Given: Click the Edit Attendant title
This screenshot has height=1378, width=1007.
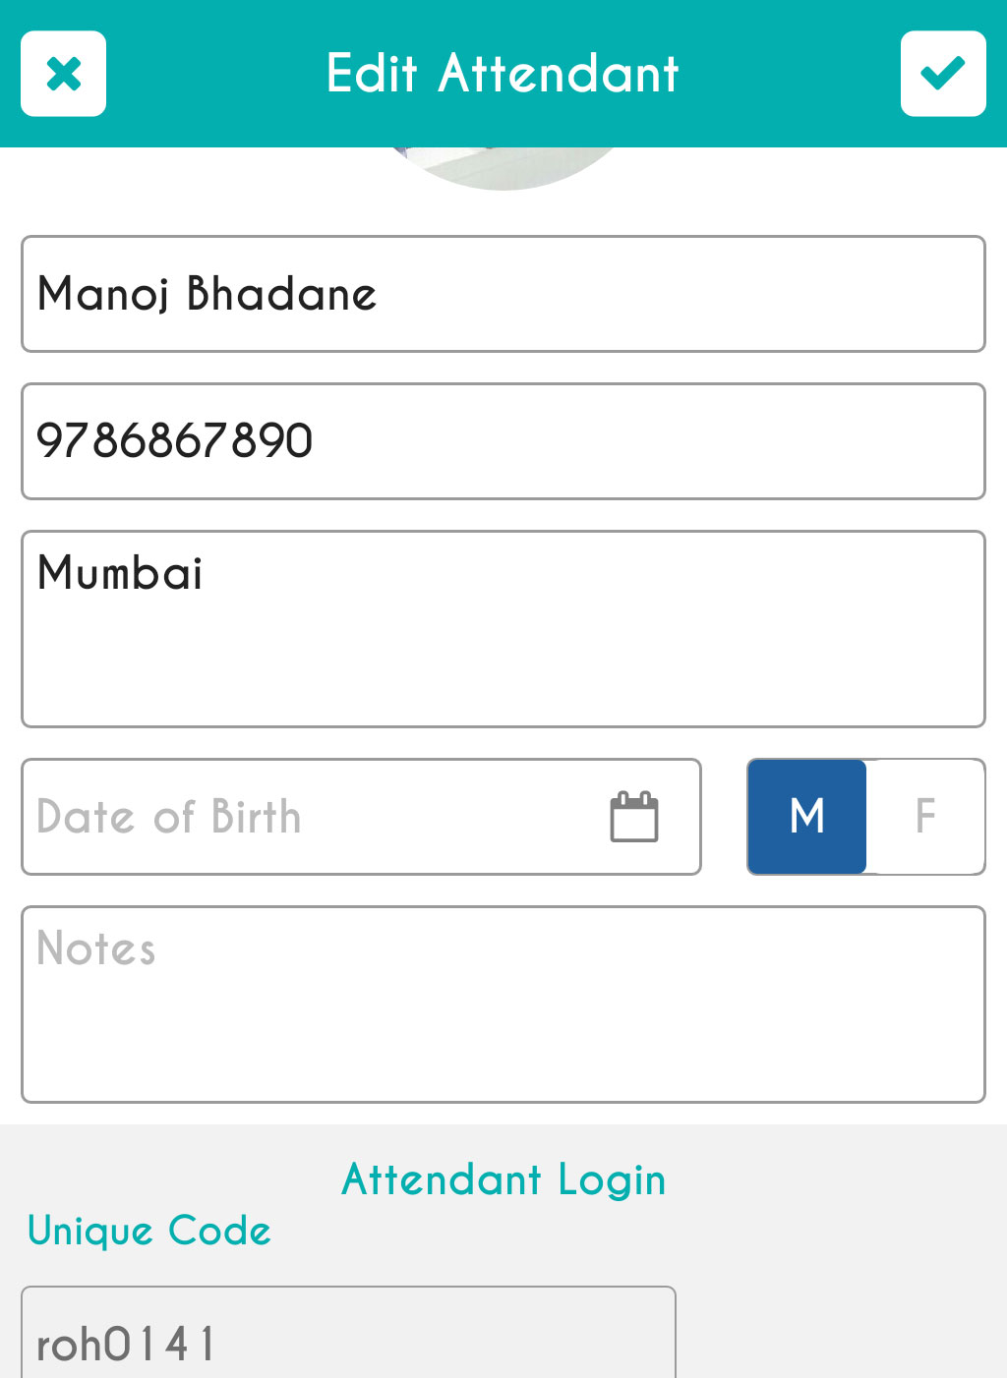Looking at the screenshot, I should click(x=503, y=74).
